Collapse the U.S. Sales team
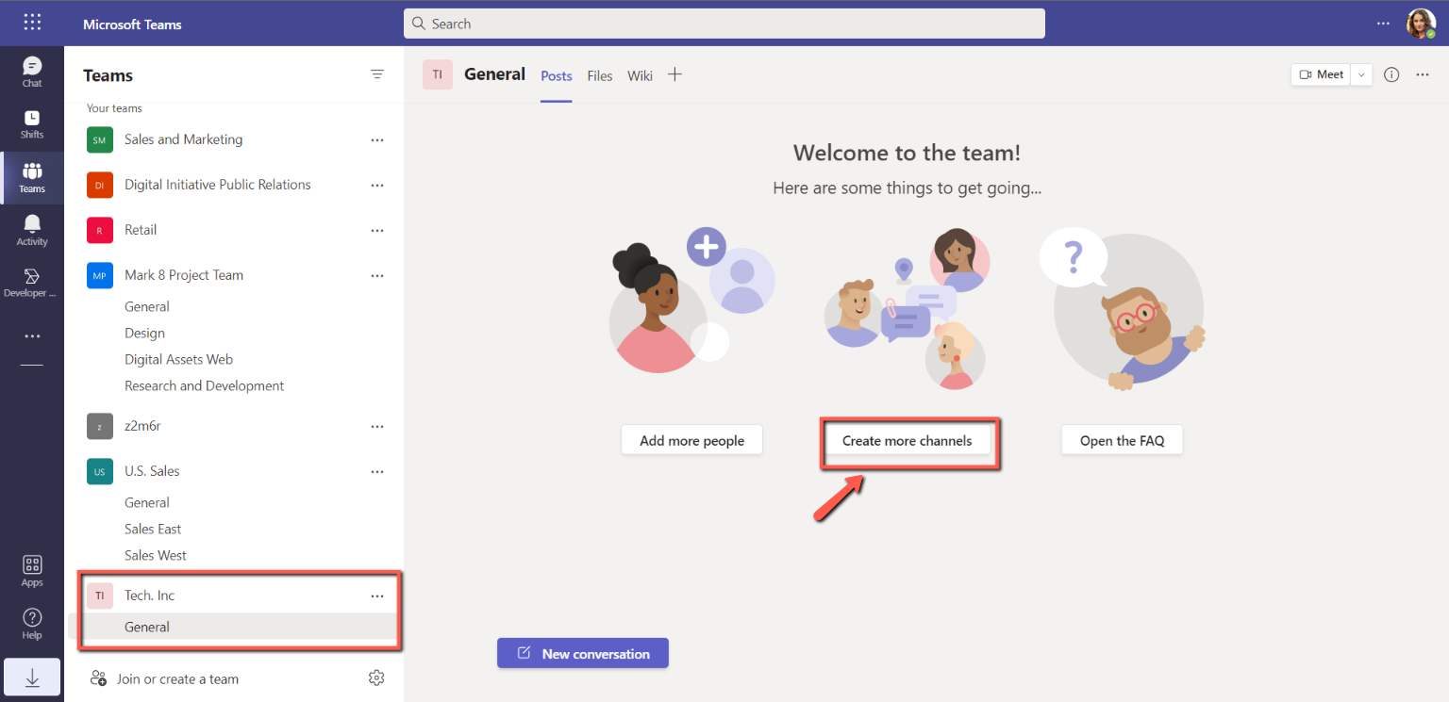This screenshot has height=702, width=1449. [152, 471]
